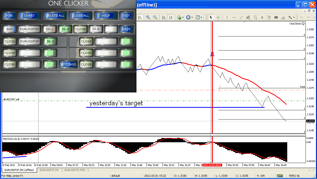The width and height of the screenshot is (317, 179).
Task: Click the 20.0 value field
Action: coord(95,29)
